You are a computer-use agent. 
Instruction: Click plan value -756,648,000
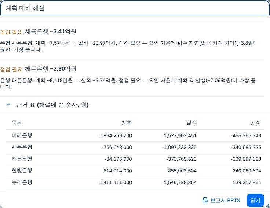tap(117, 147)
